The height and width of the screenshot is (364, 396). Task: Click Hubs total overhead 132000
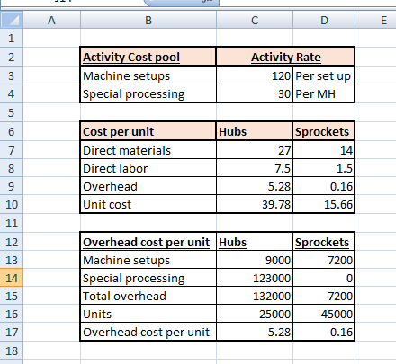coord(255,296)
